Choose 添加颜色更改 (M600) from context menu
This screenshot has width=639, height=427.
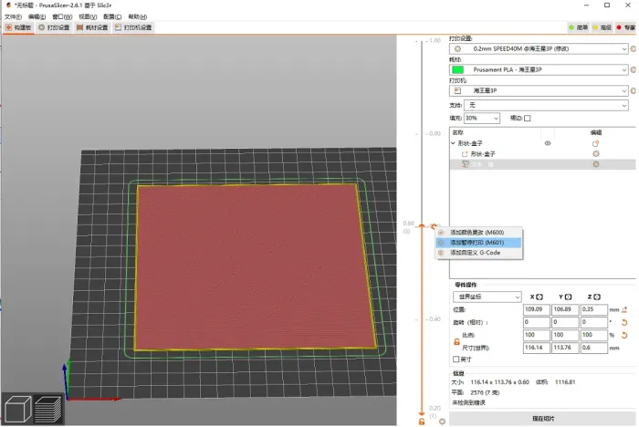pos(479,233)
